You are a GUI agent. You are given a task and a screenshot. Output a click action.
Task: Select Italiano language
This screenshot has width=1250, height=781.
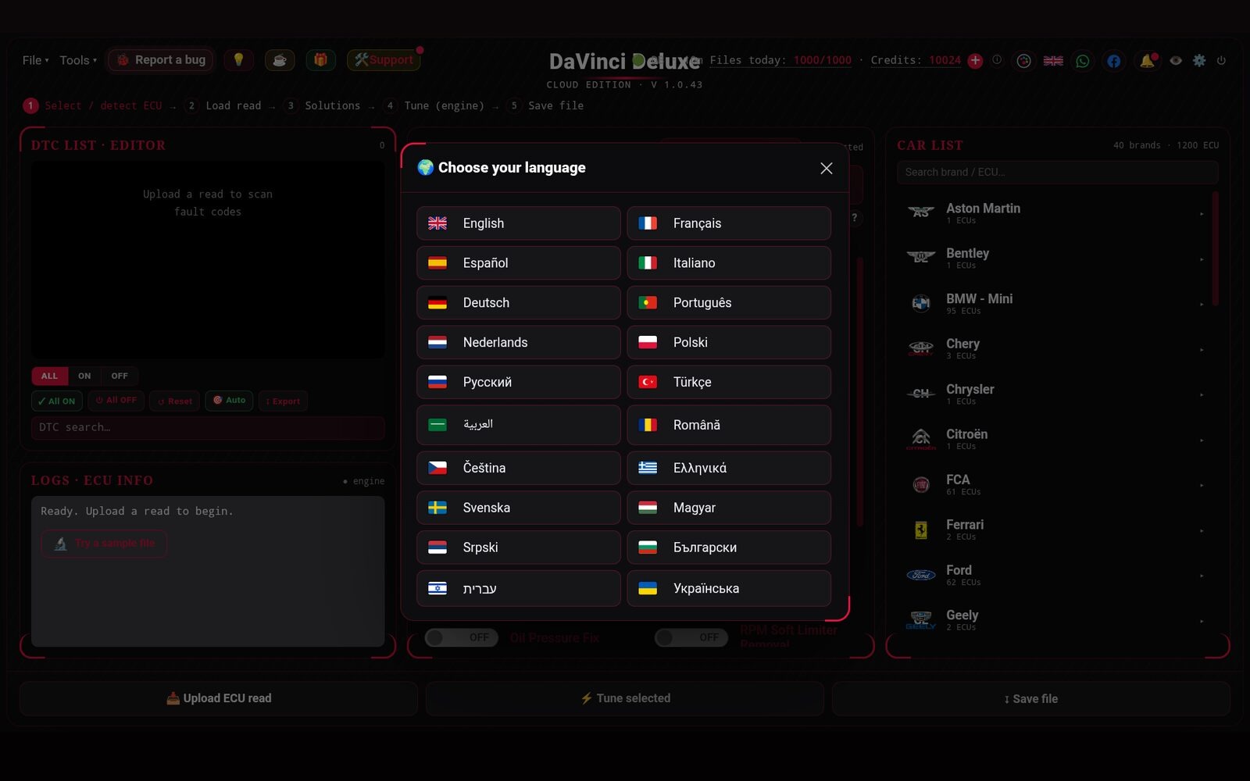point(729,263)
